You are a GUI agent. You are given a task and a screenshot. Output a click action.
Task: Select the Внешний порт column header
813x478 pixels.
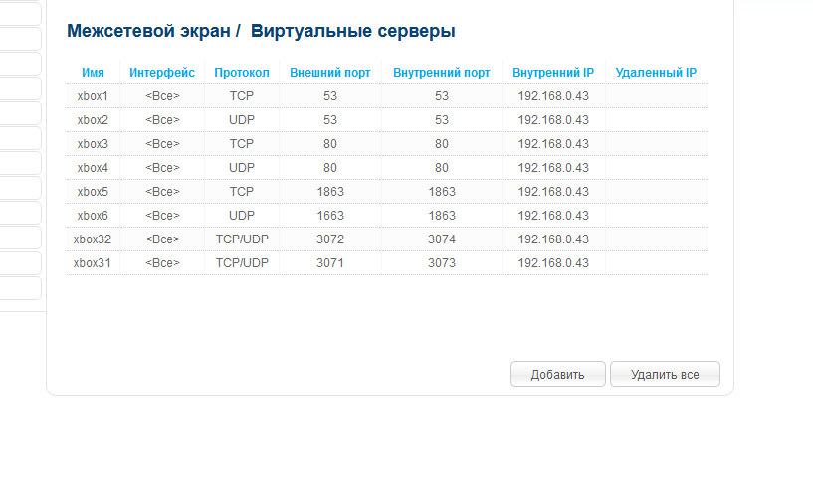[330, 73]
